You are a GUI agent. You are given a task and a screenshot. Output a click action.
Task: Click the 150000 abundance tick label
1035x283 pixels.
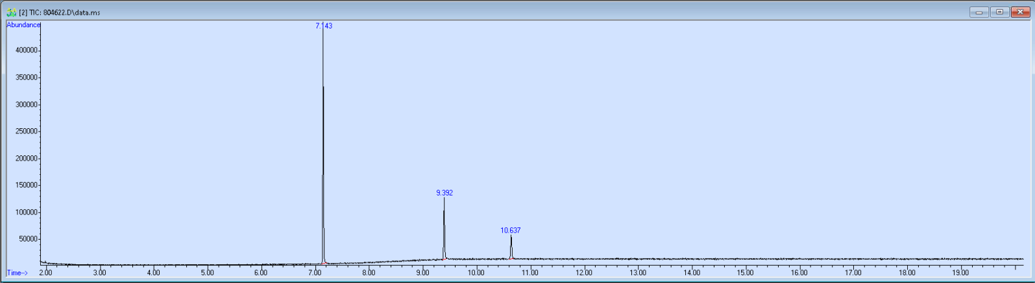click(26, 185)
